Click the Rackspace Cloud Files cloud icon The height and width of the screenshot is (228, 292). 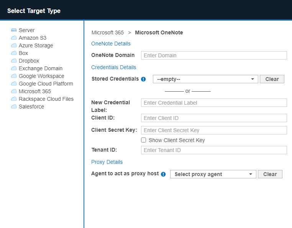[14, 99]
